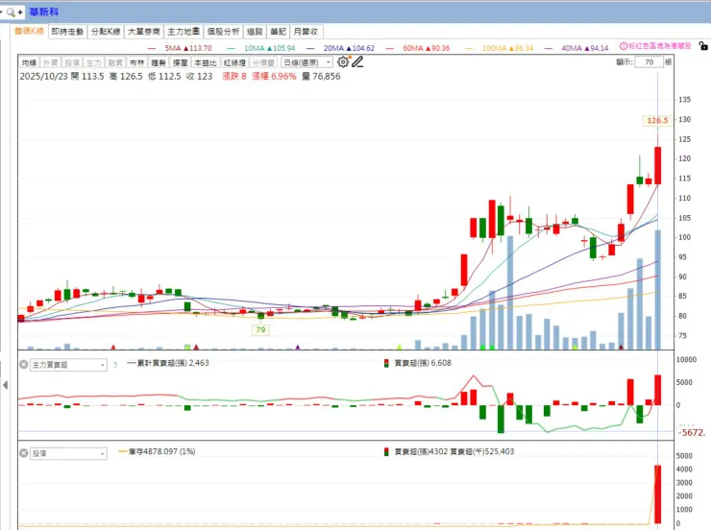
Task: Open the 月營收 tab
Action: pyautogui.click(x=306, y=32)
